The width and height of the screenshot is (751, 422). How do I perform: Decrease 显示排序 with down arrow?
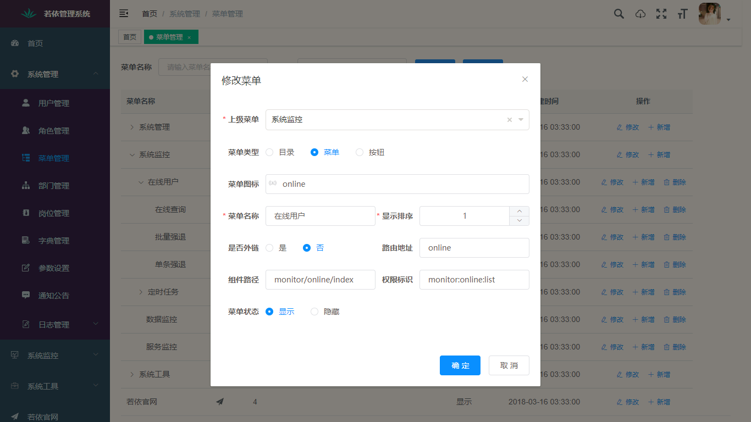pos(520,221)
